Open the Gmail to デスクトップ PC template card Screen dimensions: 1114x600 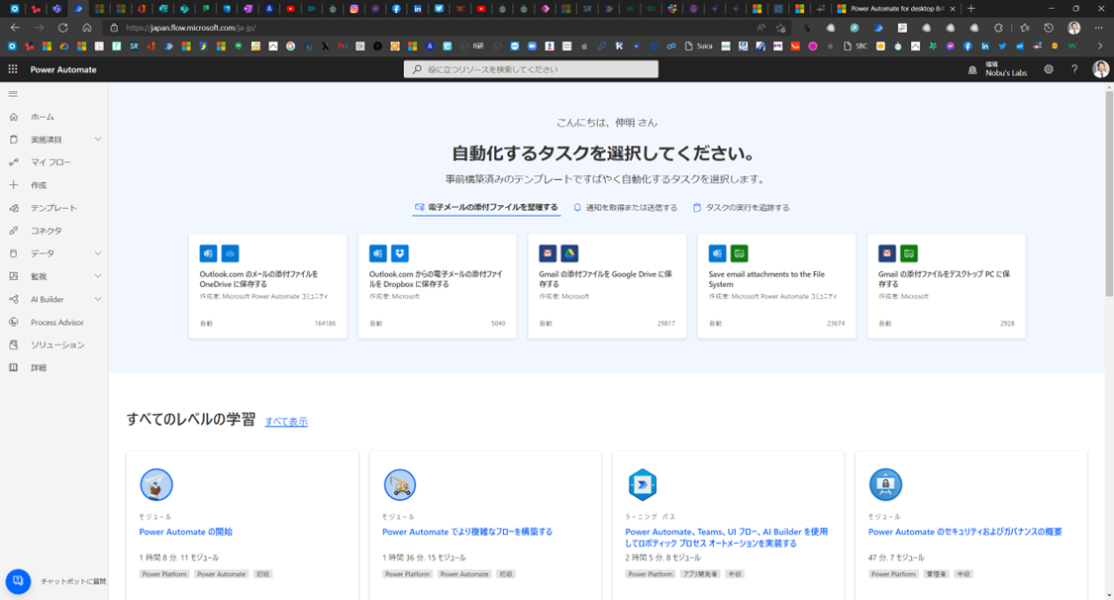pyautogui.click(x=947, y=285)
